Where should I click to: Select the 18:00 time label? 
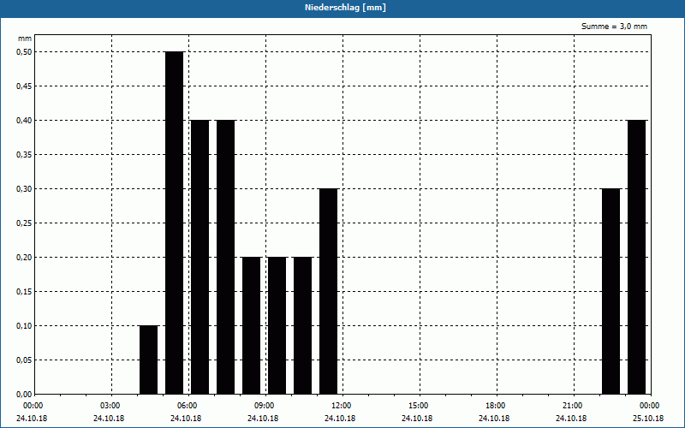[x=496, y=406]
